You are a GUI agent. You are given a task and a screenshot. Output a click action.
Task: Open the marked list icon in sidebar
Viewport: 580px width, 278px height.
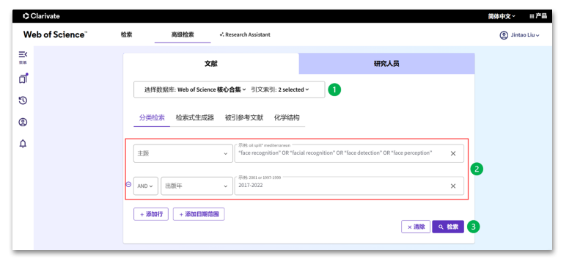click(x=23, y=78)
